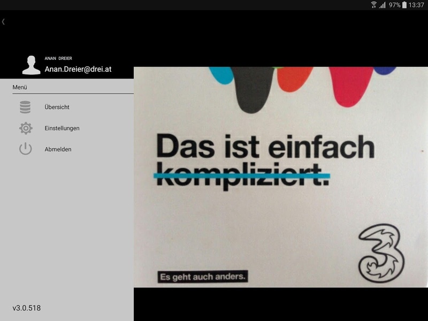Open Einstellungen from the menu list

pos(62,128)
